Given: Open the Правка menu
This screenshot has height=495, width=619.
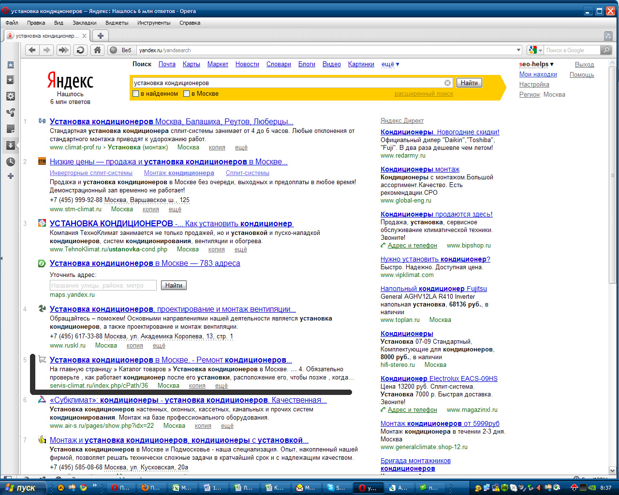Looking at the screenshot, I should [x=36, y=23].
